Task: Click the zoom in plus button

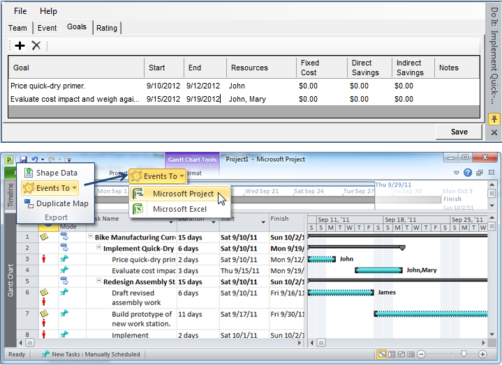Action: [482, 354]
